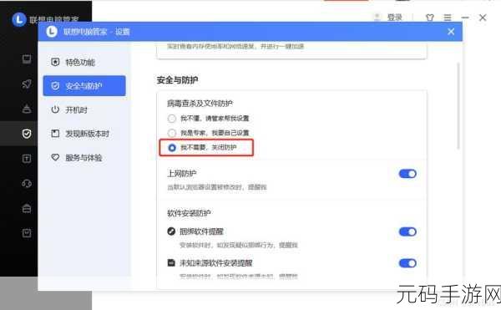Select the 我不懂，请管家帮我设置 radio option
This screenshot has height=310, width=501.
coord(172,119)
